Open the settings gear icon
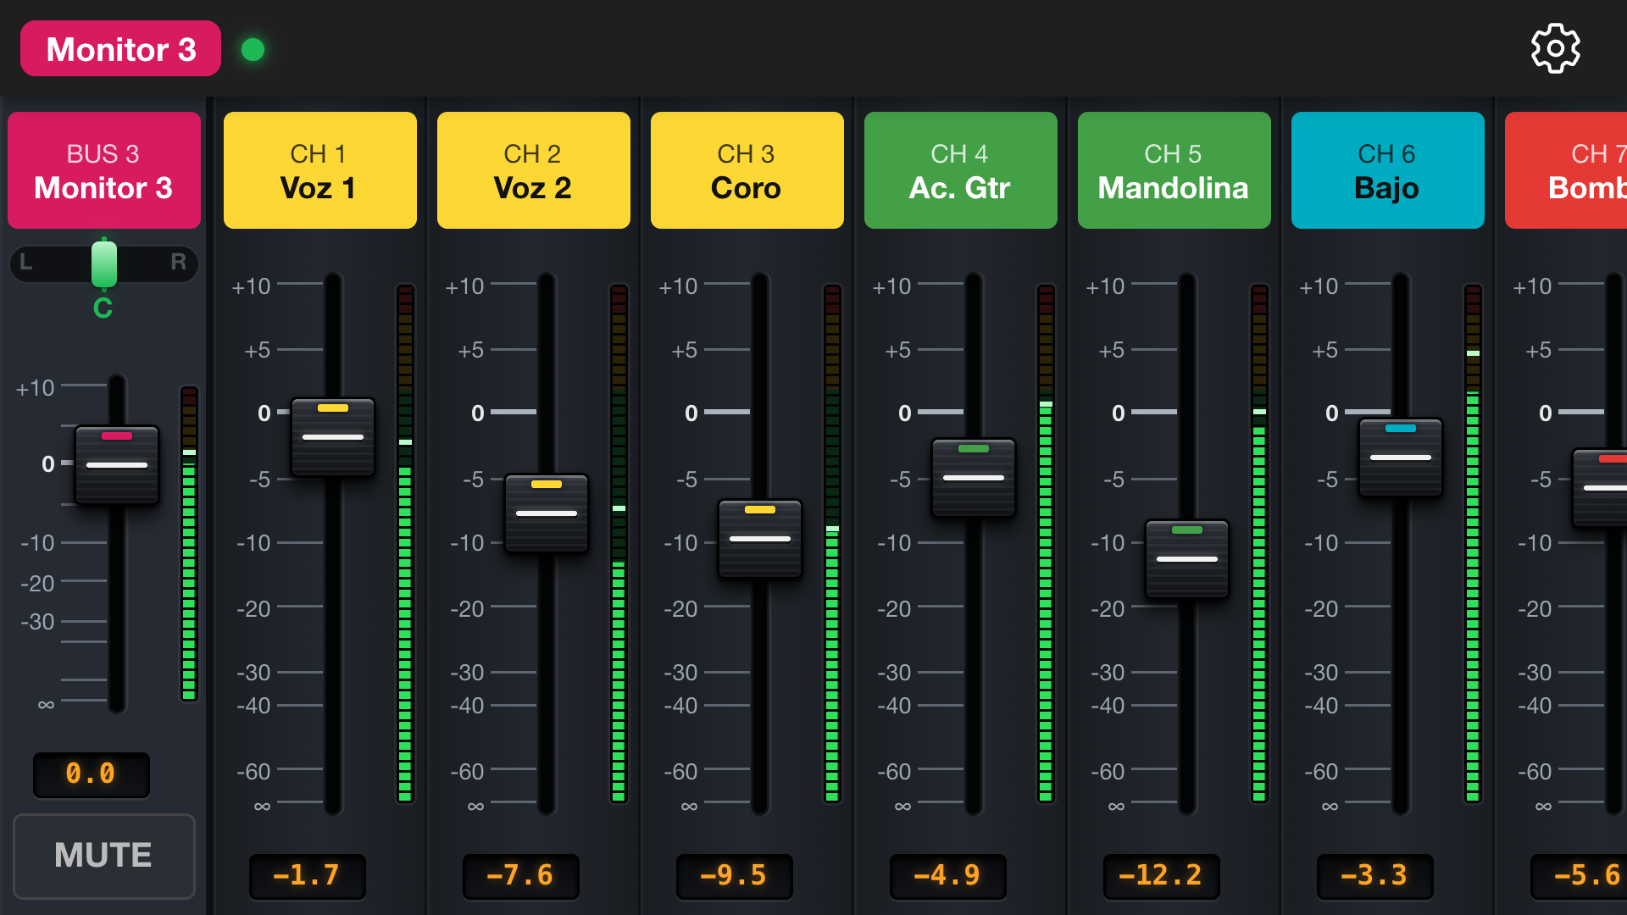 coord(1555,48)
